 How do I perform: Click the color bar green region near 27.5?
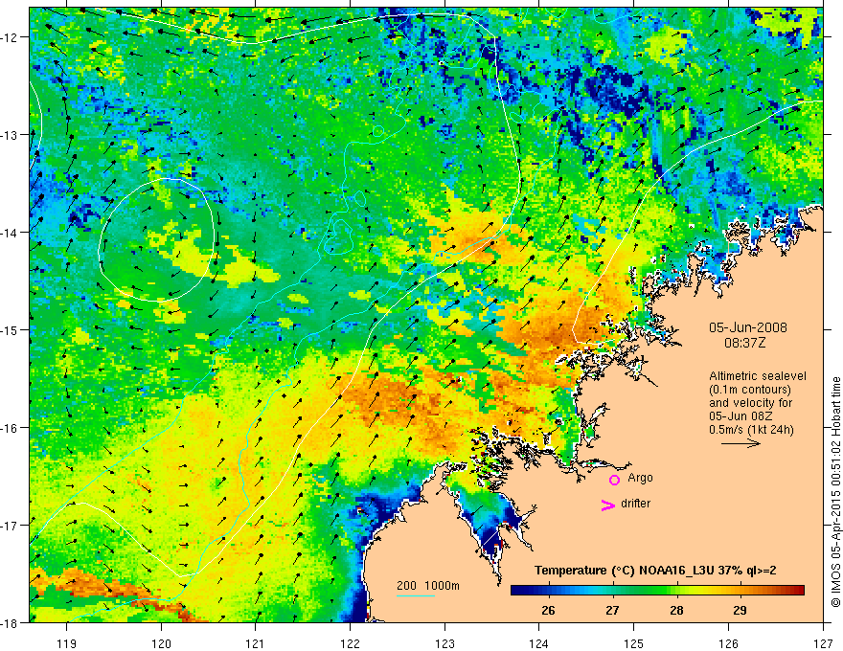(x=645, y=591)
